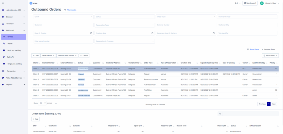Image resolution: width=283 pixels, height=134 pixels.
Task: Click the Inventory sidebar icon
Action: pyautogui.click(x=3, y=24)
